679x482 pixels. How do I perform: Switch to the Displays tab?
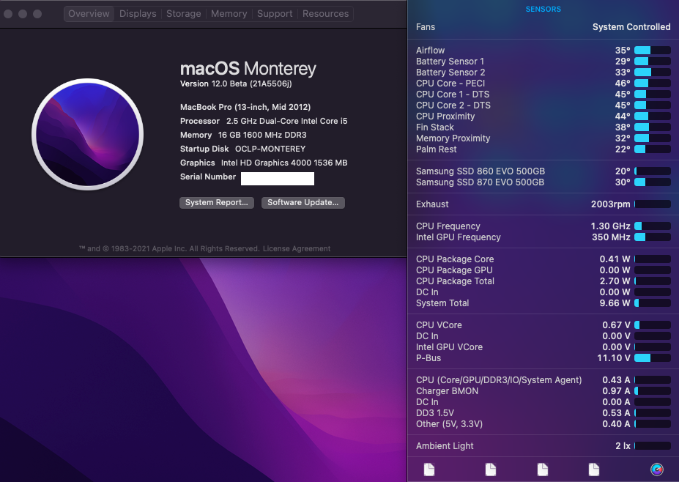point(137,13)
